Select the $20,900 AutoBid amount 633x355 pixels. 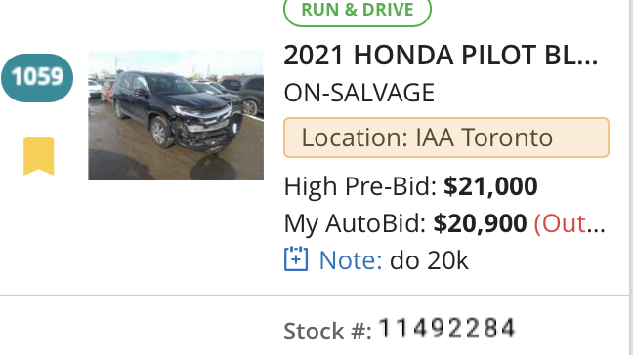480,223
